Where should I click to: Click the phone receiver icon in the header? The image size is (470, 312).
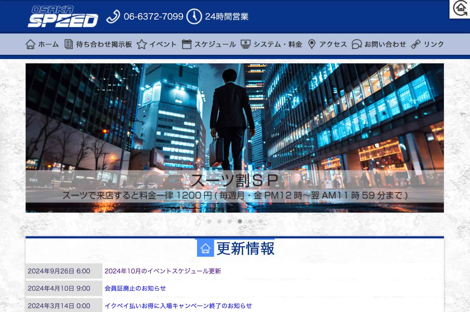pyautogui.click(x=114, y=17)
